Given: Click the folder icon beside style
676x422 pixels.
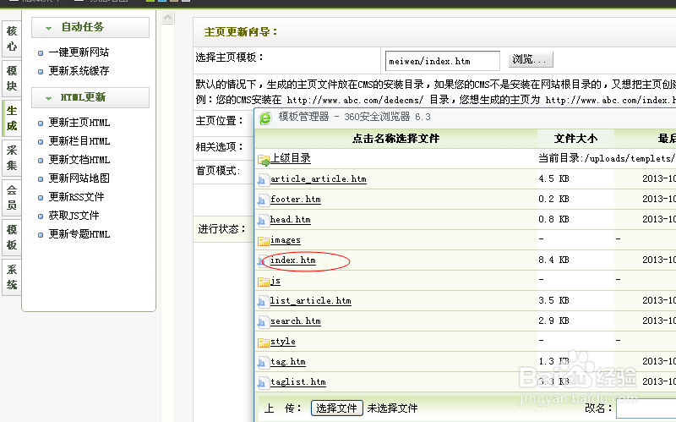Looking at the screenshot, I should point(263,343).
